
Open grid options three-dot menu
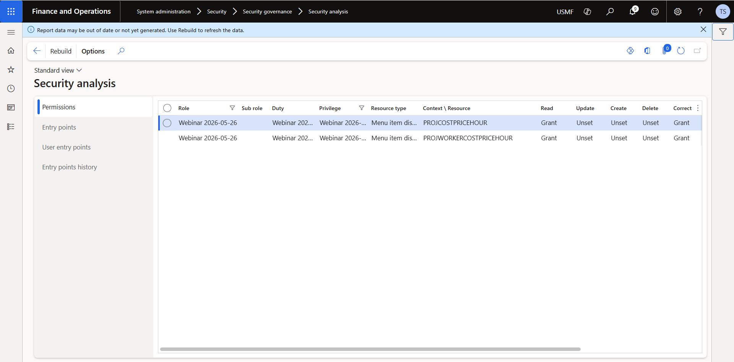coord(698,108)
